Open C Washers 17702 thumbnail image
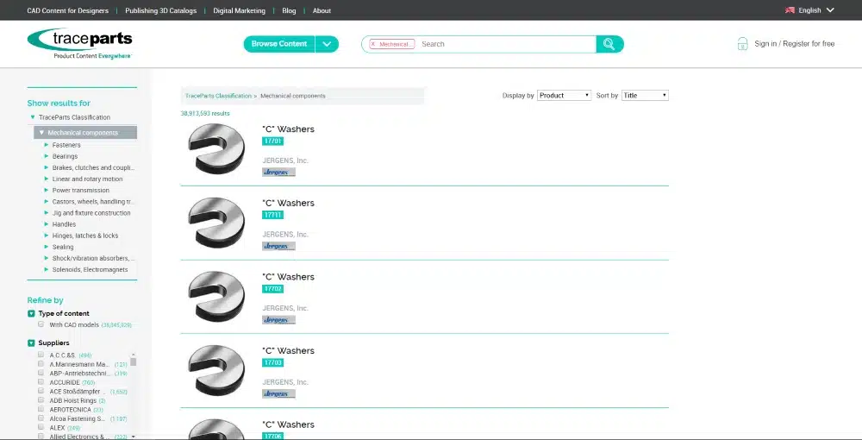862x440 pixels. (216, 297)
